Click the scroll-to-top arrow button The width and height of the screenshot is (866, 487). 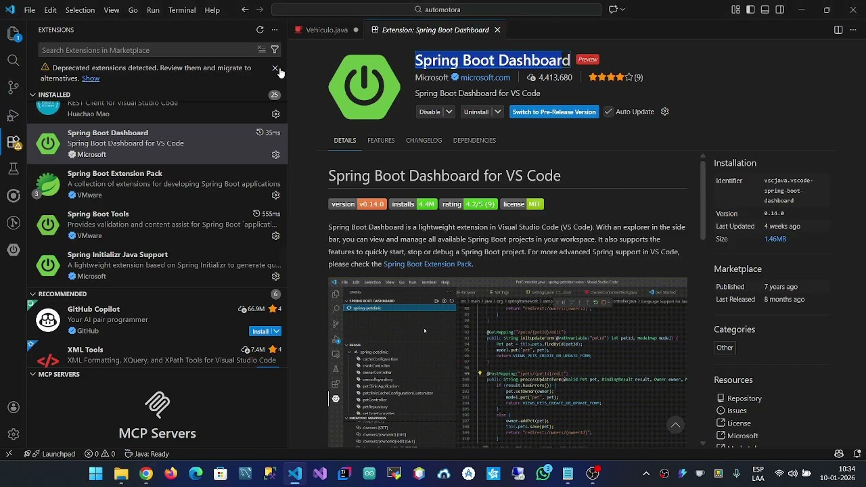tap(675, 425)
